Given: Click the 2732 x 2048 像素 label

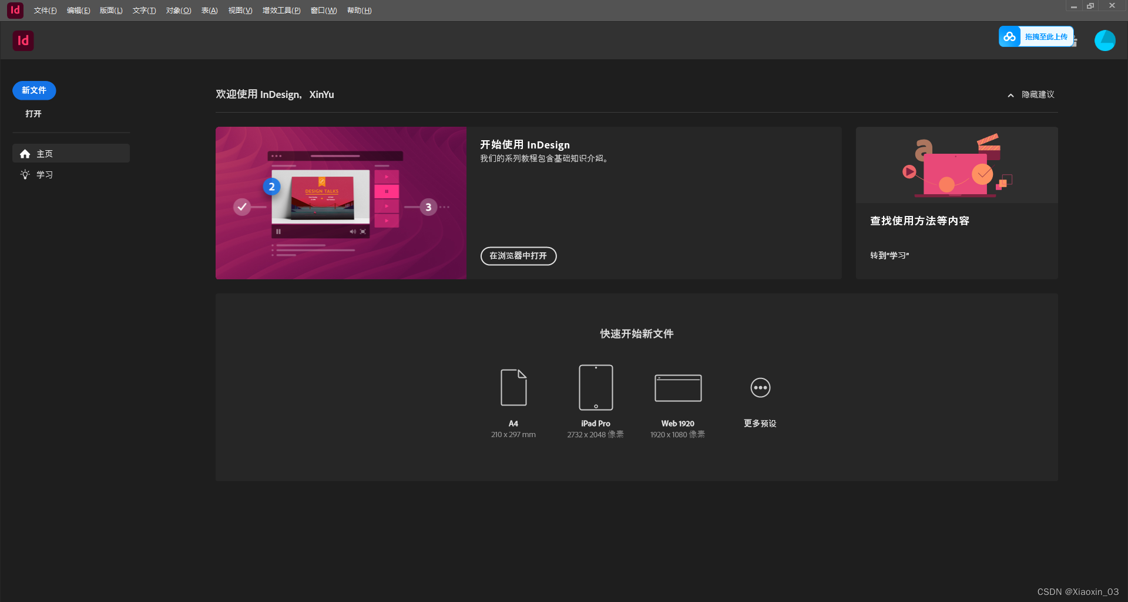Looking at the screenshot, I should click(596, 435).
